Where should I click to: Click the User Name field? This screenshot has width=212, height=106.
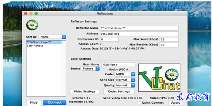coord(118,64)
